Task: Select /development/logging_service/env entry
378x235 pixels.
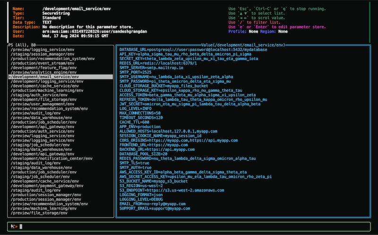Action: click(47, 81)
